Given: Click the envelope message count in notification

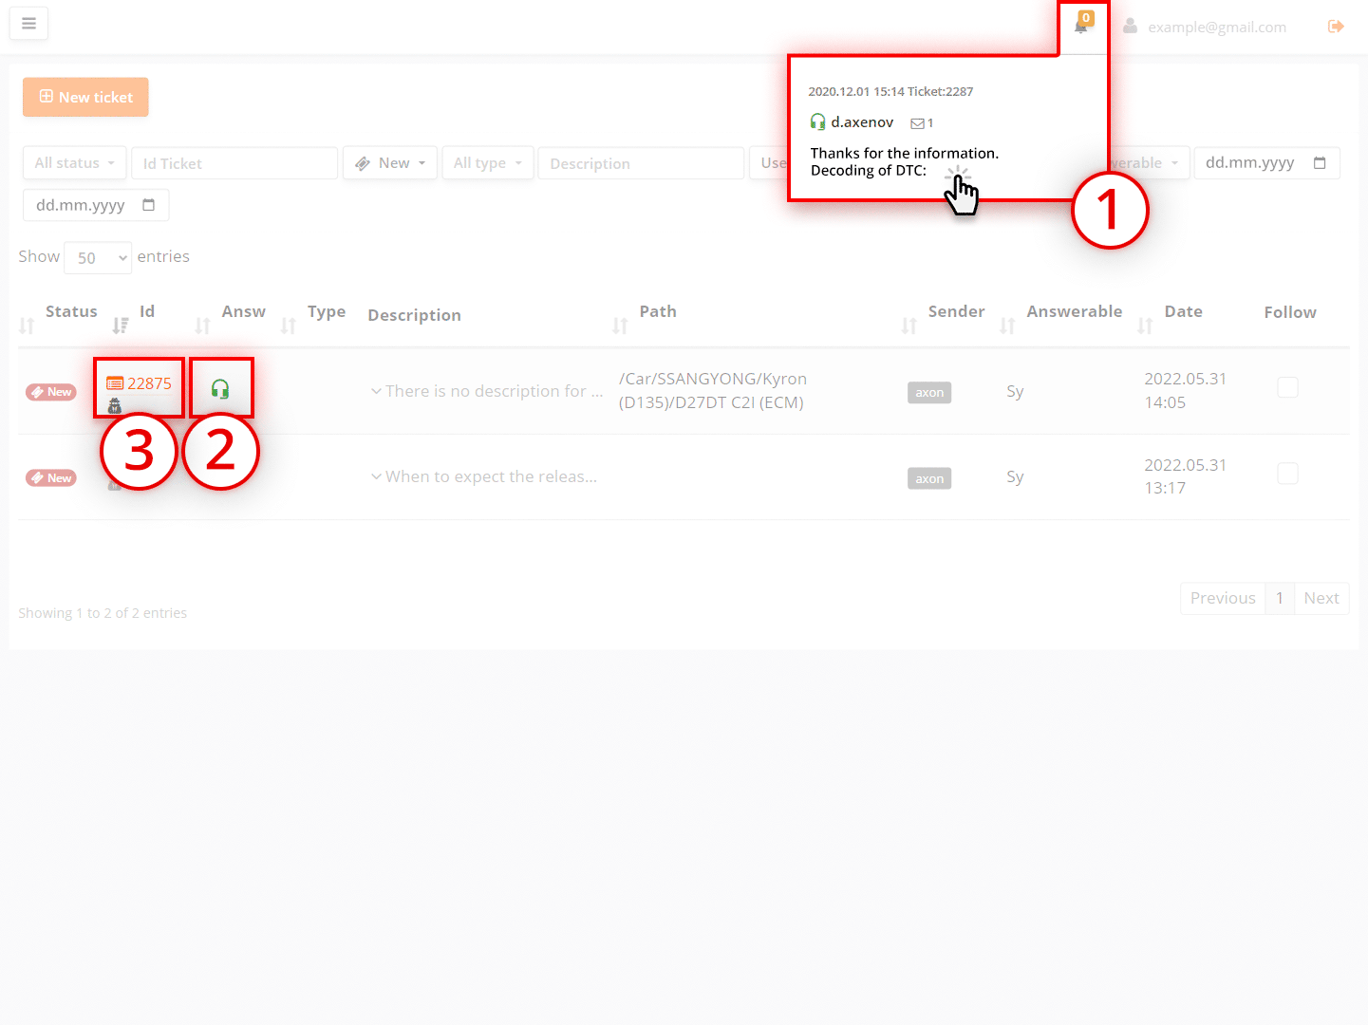Looking at the screenshot, I should coord(922,123).
